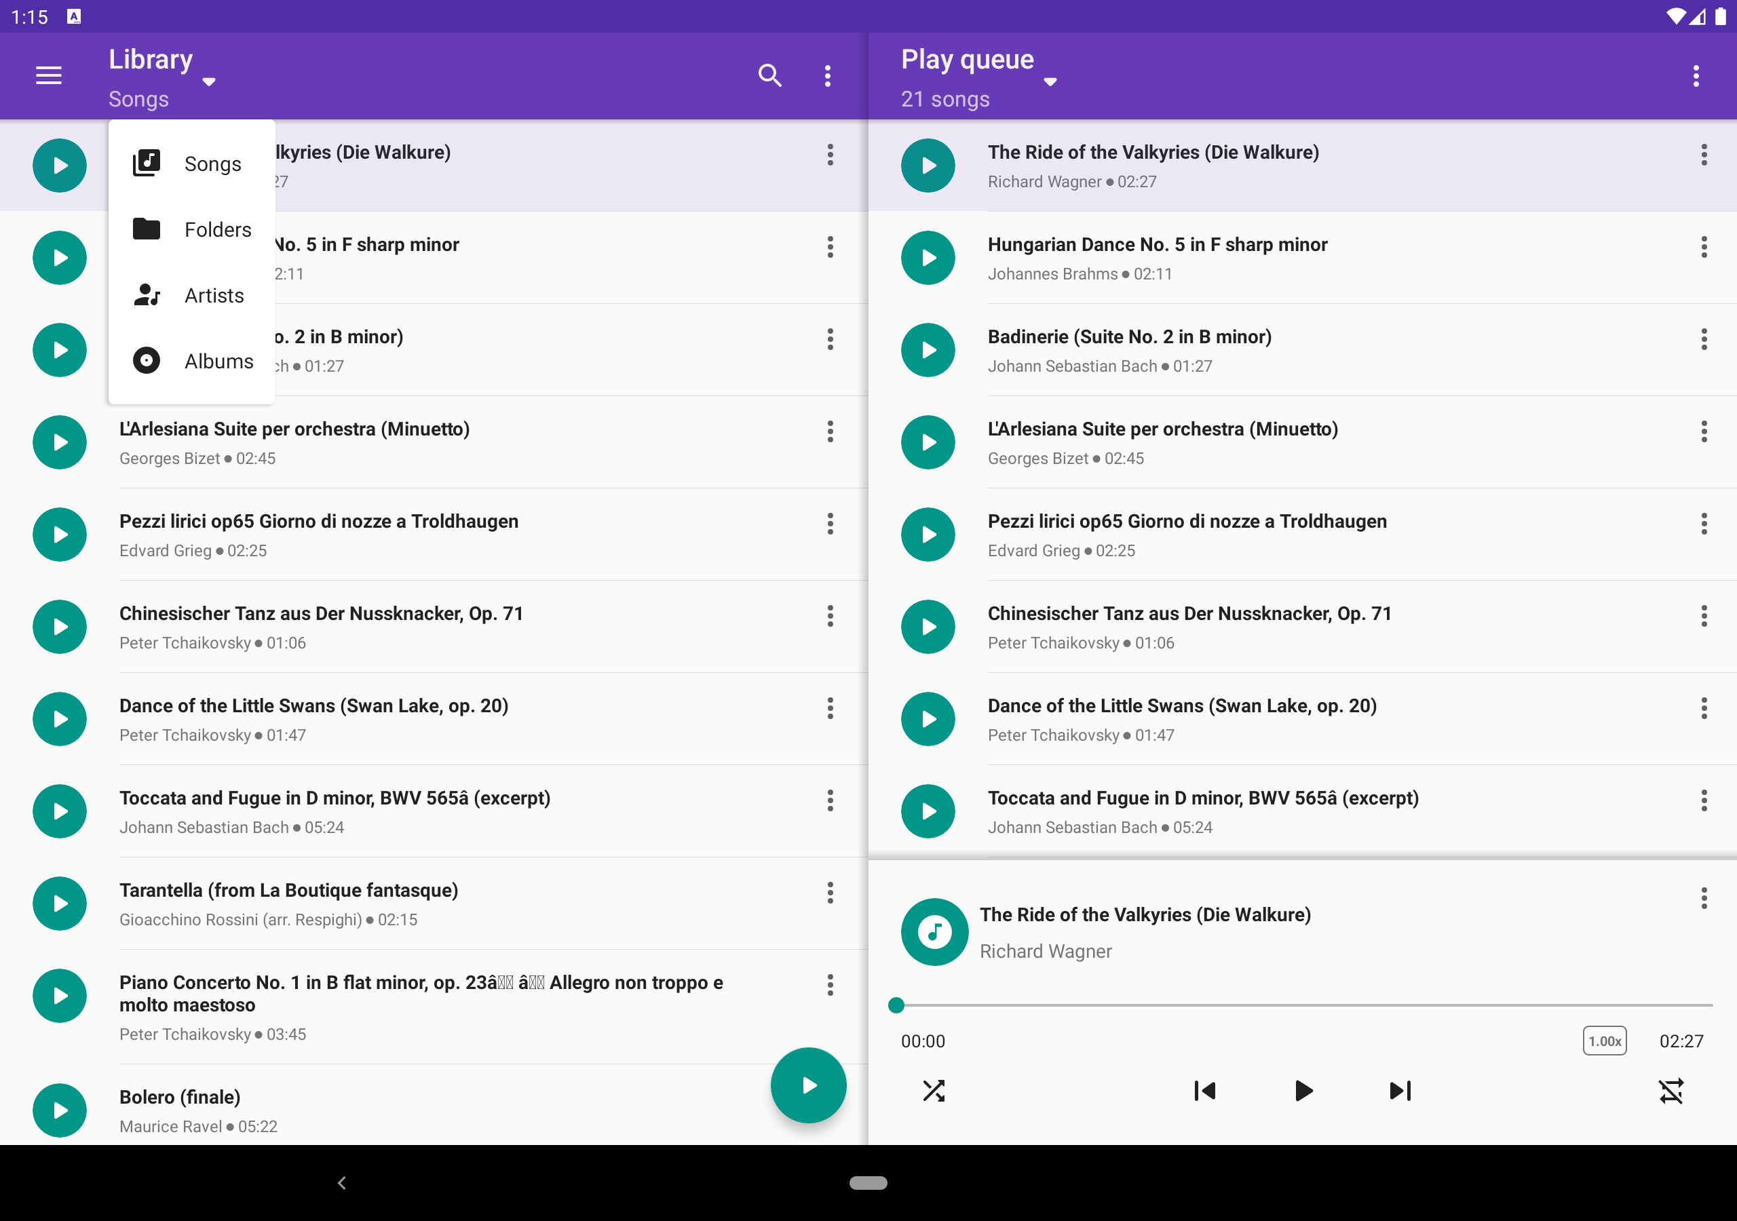The height and width of the screenshot is (1221, 1737).
Task: Play Toccata and Fugue in Play queue
Action: [928, 812]
